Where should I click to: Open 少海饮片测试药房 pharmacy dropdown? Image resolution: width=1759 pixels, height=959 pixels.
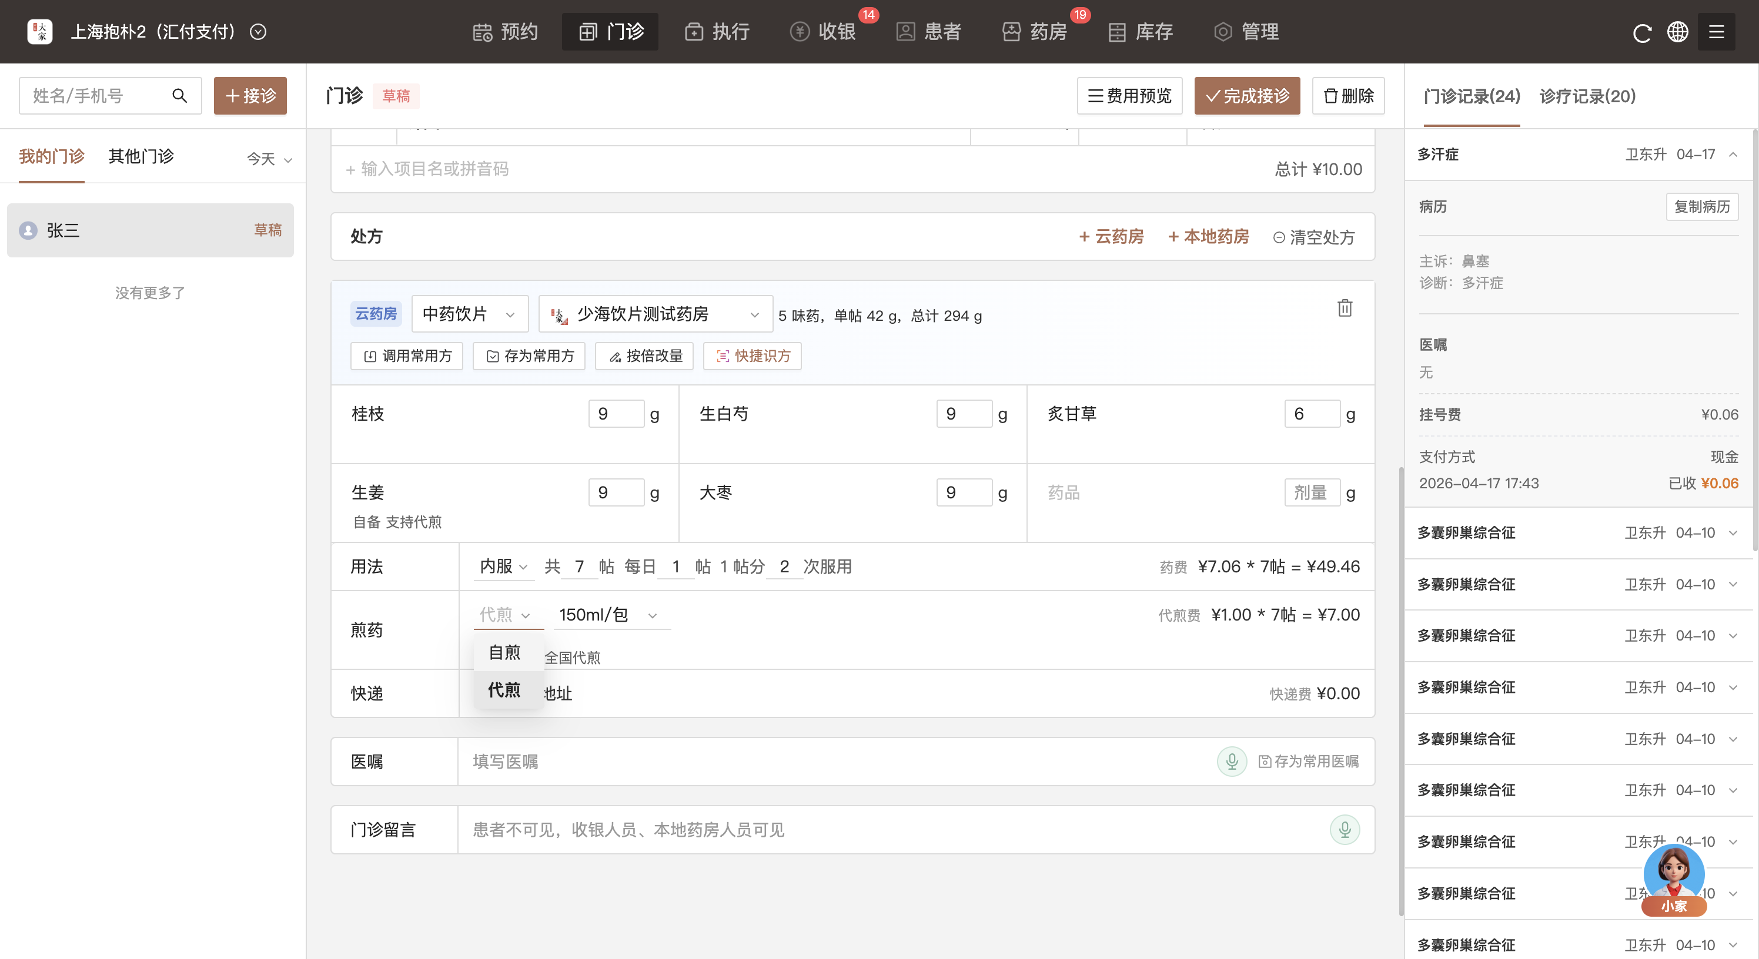click(x=656, y=314)
